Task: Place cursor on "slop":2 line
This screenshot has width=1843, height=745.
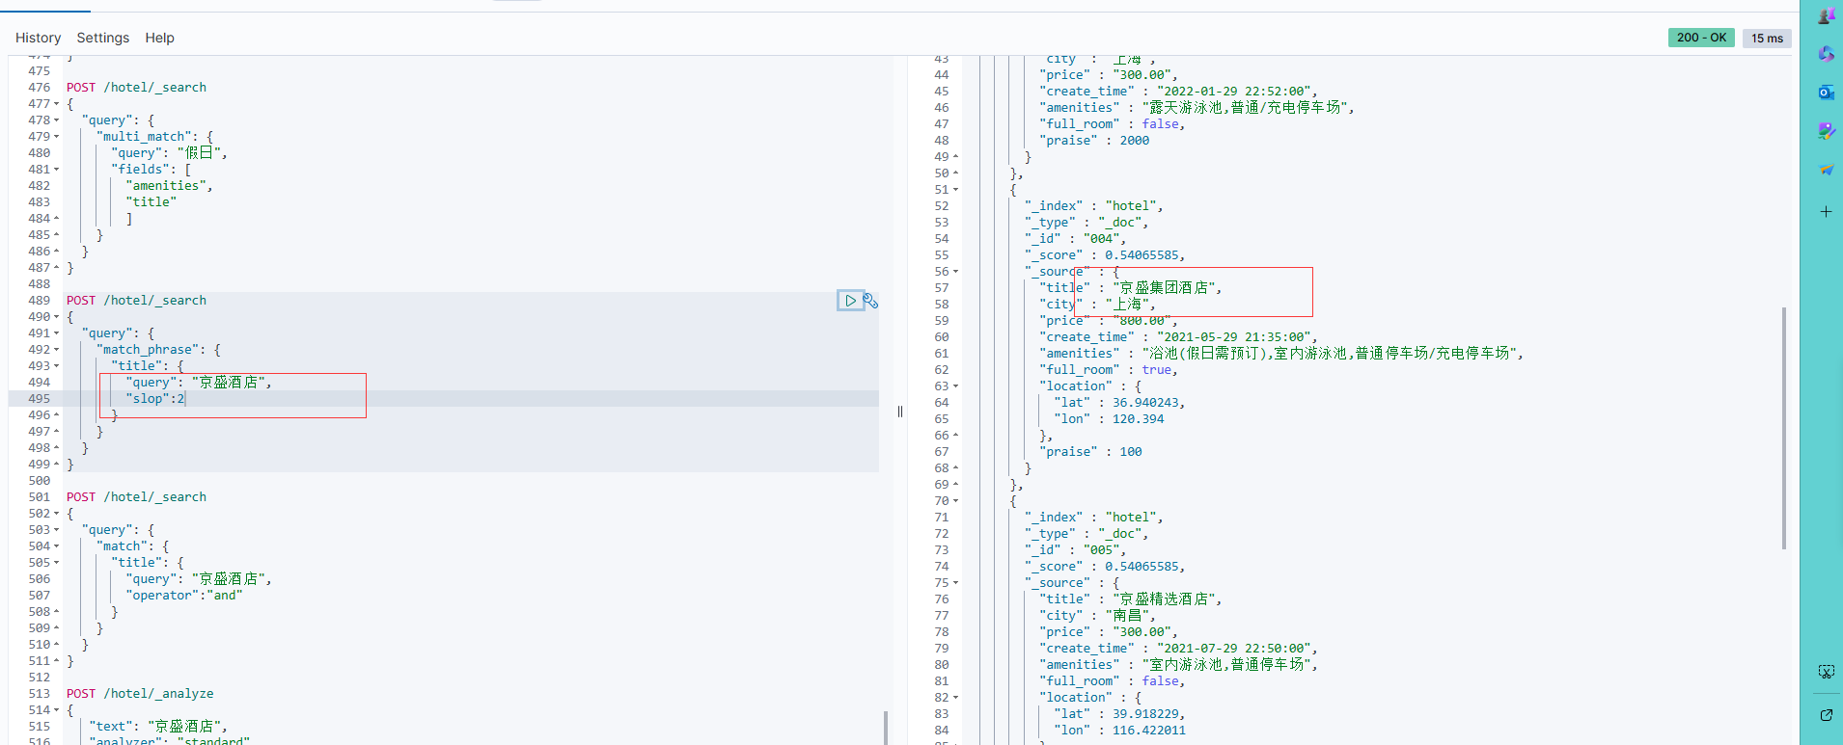Action: tap(154, 399)
